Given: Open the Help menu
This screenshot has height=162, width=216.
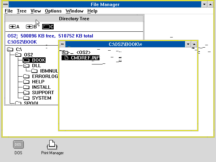Looking at the screenshot, I should [92, 11].
